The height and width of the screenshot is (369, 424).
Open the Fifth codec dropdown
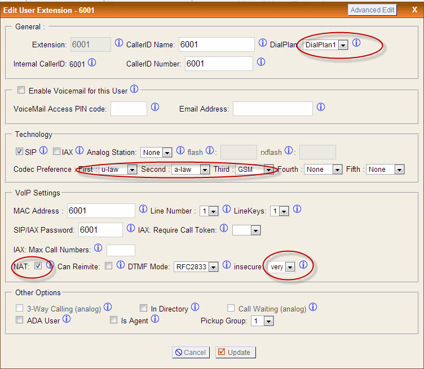click(x=385, y=170)
